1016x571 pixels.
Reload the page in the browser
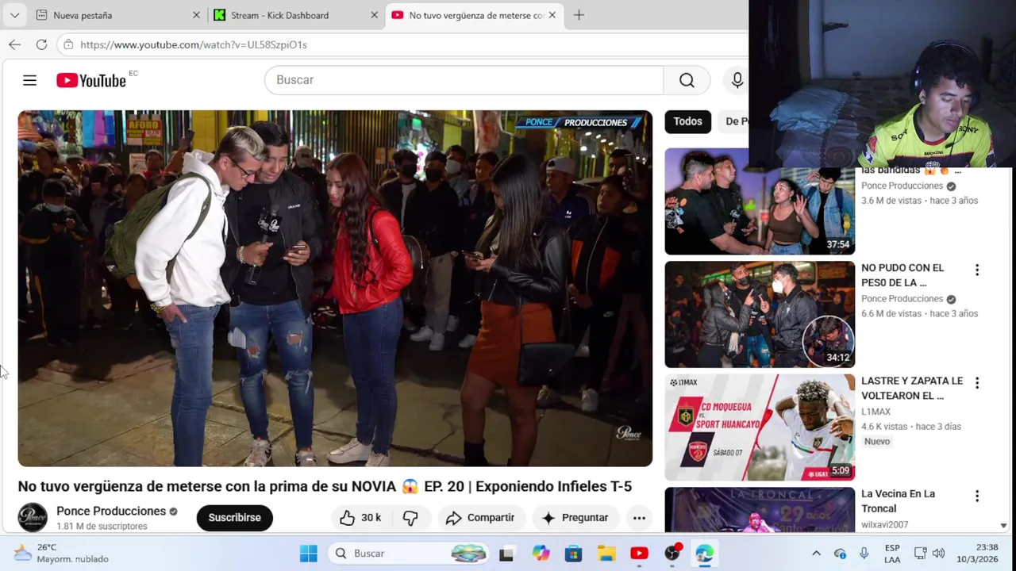tap(41, 44)
